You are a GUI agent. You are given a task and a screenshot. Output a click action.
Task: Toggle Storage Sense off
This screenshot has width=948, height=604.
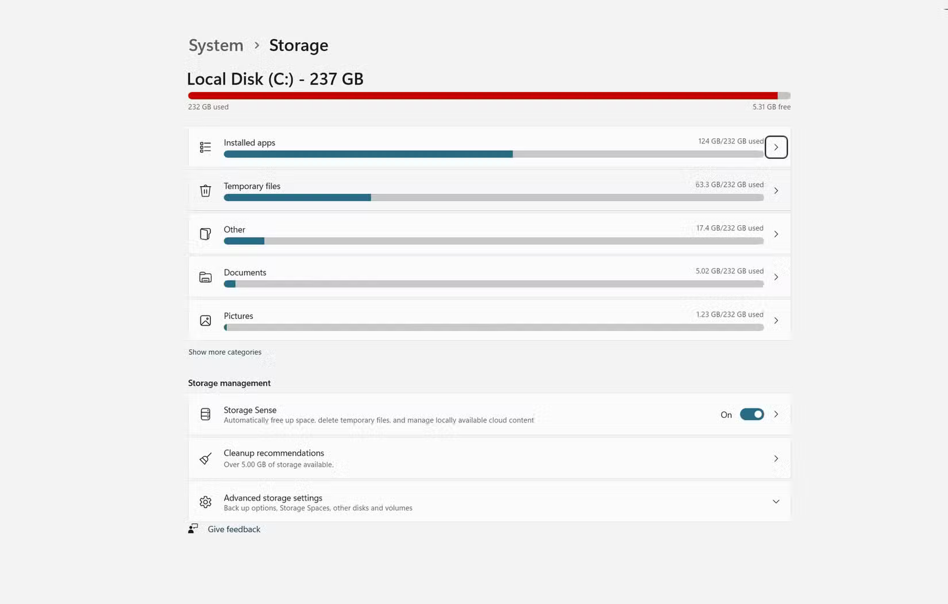tap(752, 414)
